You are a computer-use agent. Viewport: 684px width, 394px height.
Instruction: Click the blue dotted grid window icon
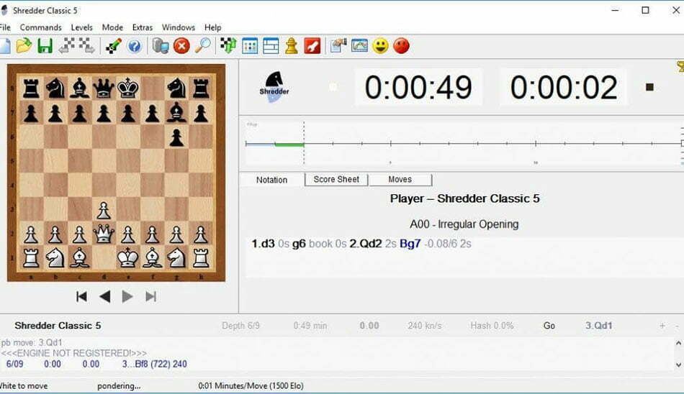tap(250, 46)
